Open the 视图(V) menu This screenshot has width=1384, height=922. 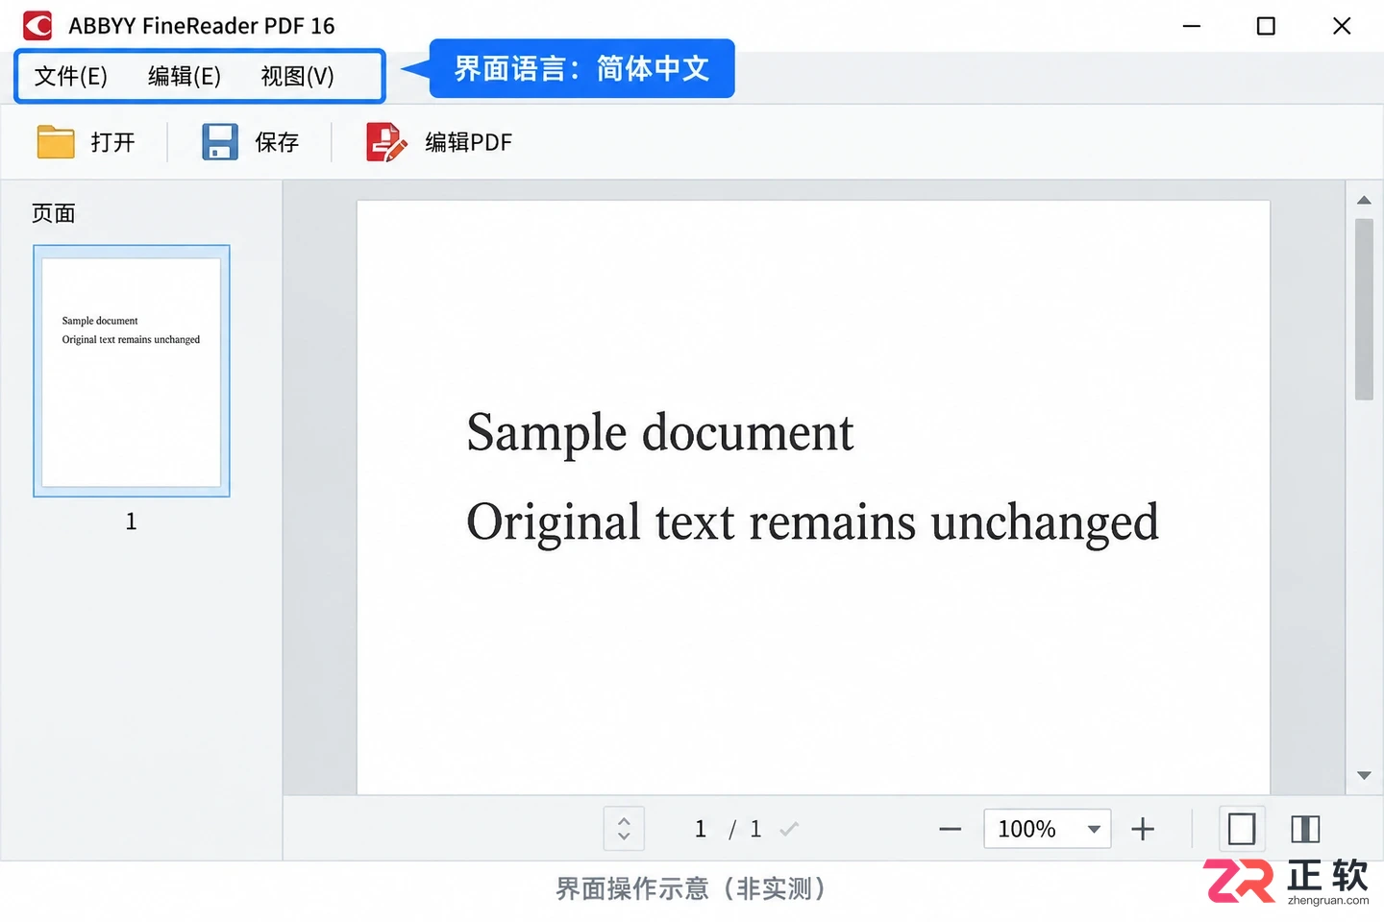pos(298,76)
